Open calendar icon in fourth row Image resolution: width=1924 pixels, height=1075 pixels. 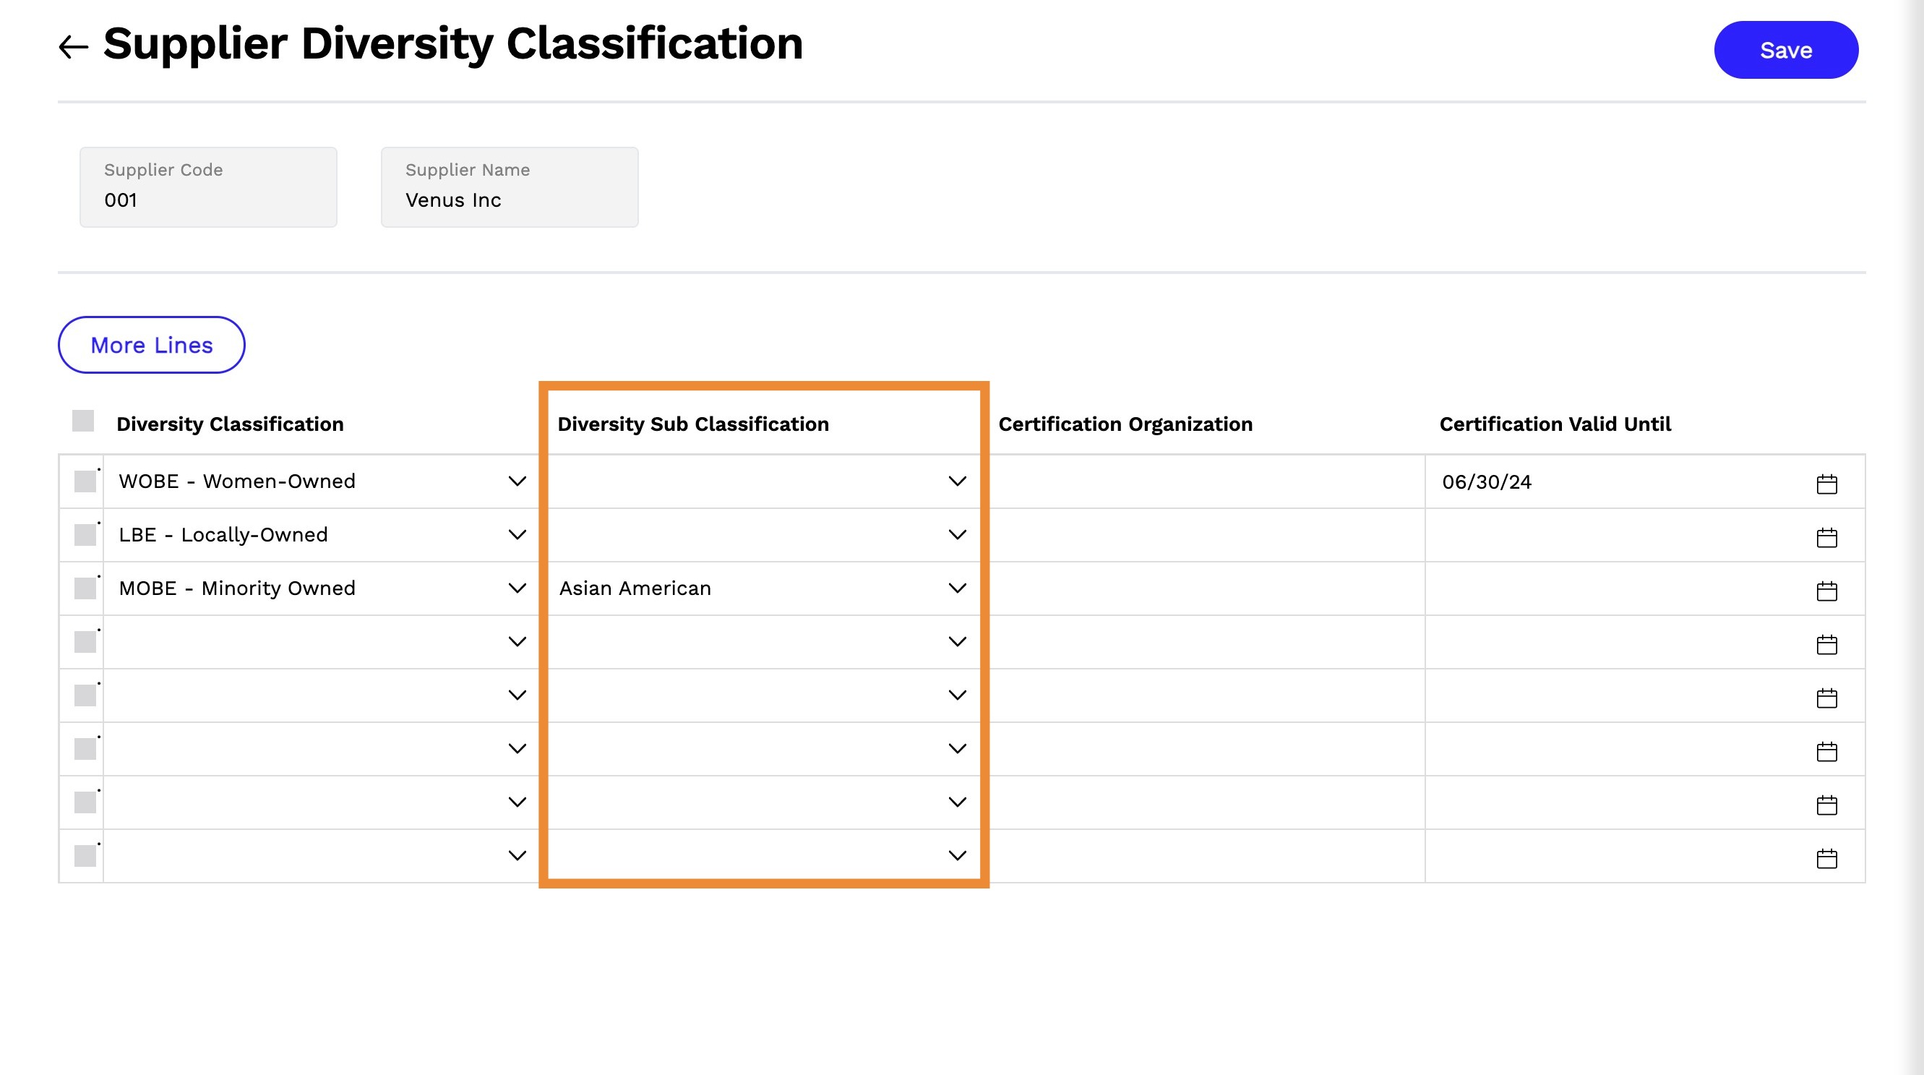[1827, 644]
